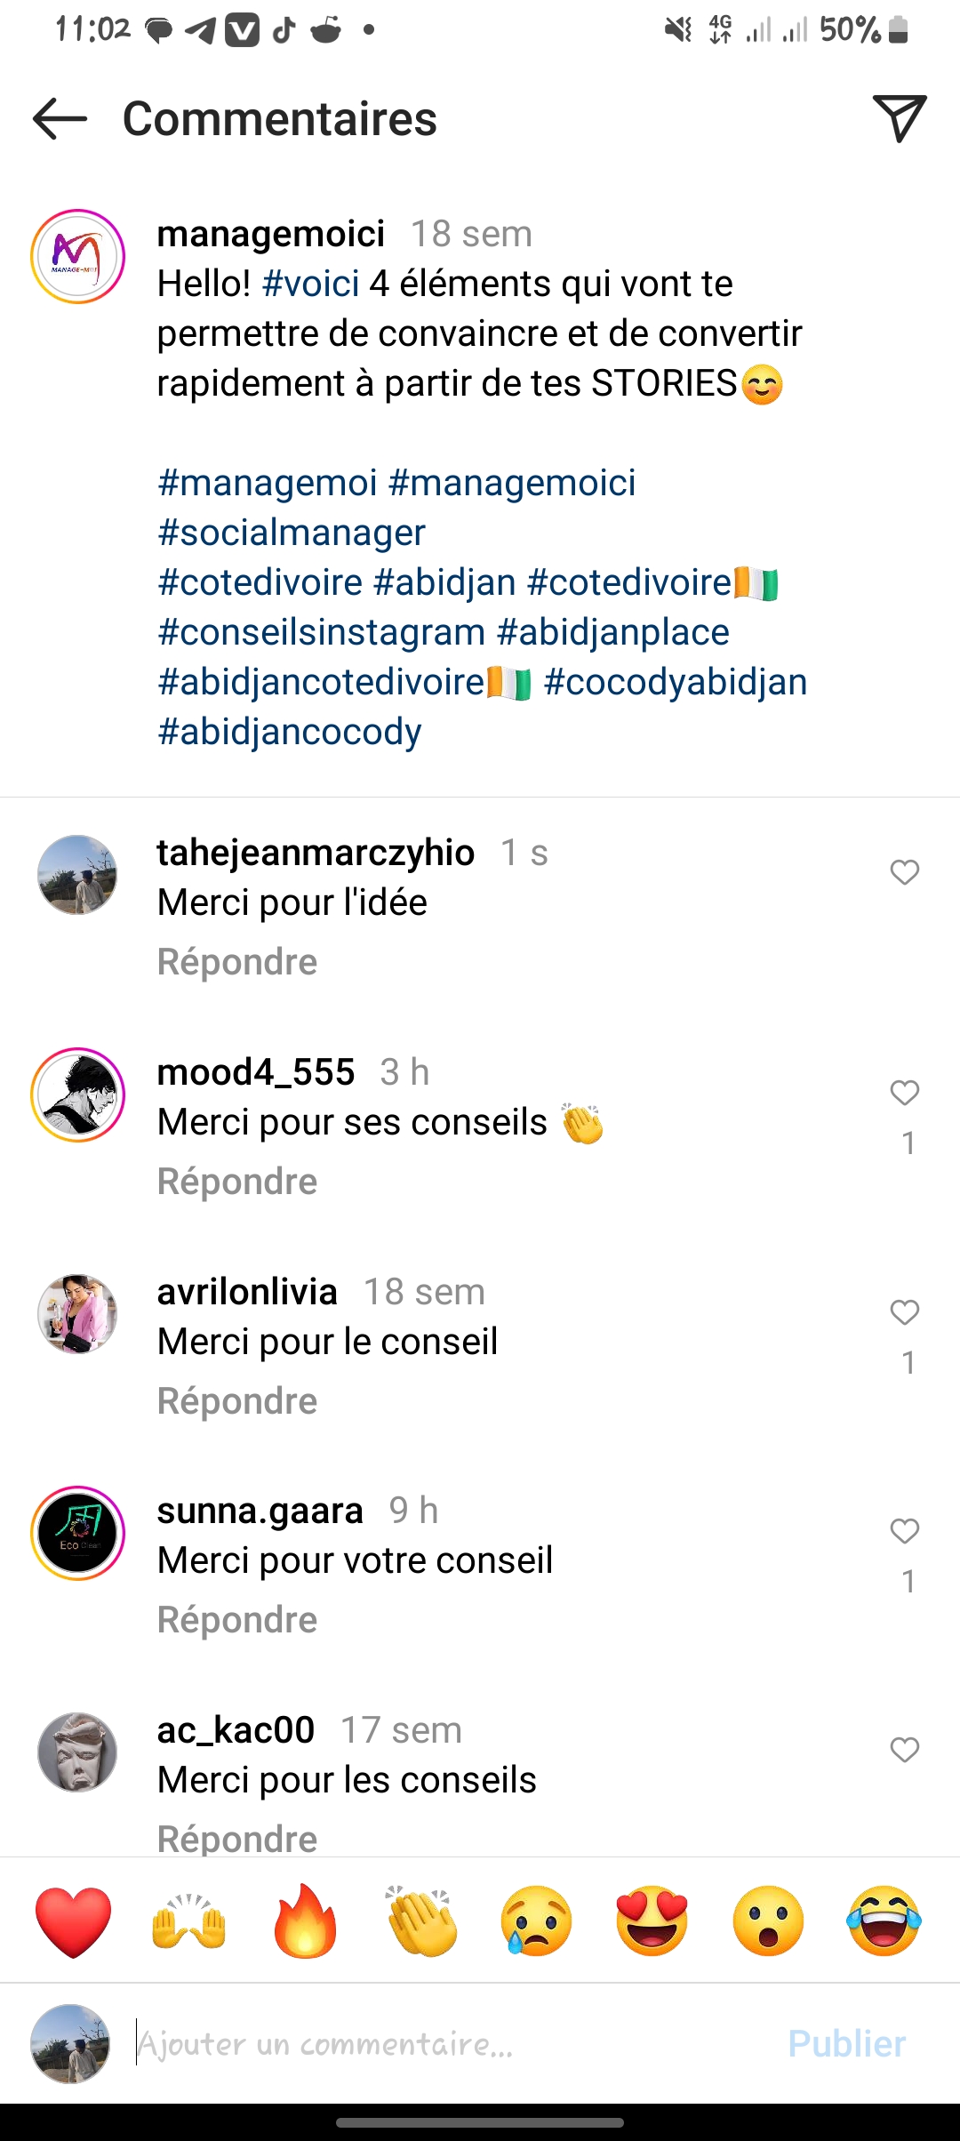This screenshot has width=960, height=2141.
Task: Open the #socialmanager hashtag link
Action: click(292, 533)
